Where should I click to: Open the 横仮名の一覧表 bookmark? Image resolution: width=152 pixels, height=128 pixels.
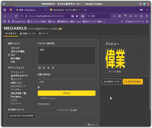[69, 21]
